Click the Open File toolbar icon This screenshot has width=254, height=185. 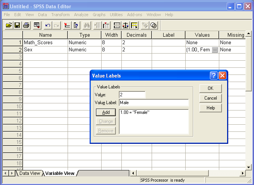pyautogui.click(x=9, y=25)
